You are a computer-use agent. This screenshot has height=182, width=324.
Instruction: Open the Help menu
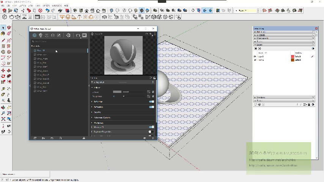(66, 6)
